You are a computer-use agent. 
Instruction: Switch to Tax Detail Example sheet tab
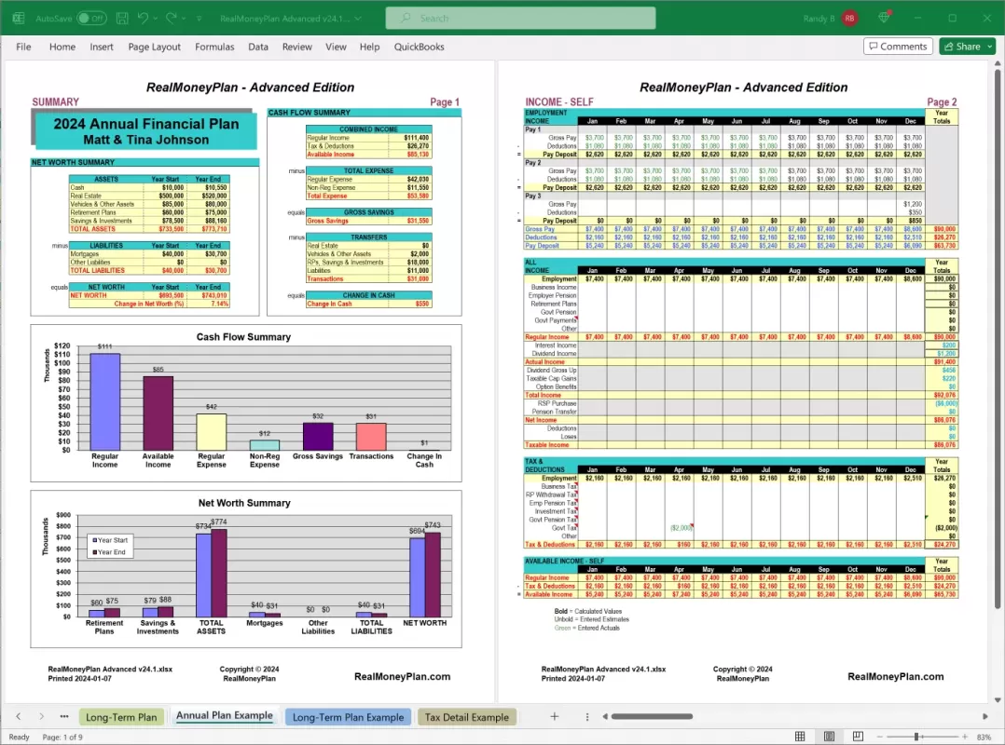coord(466,717)
